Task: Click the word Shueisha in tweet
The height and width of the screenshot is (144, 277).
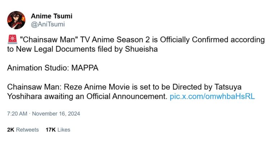Action: pyautogui.click(x=141, y=49)
